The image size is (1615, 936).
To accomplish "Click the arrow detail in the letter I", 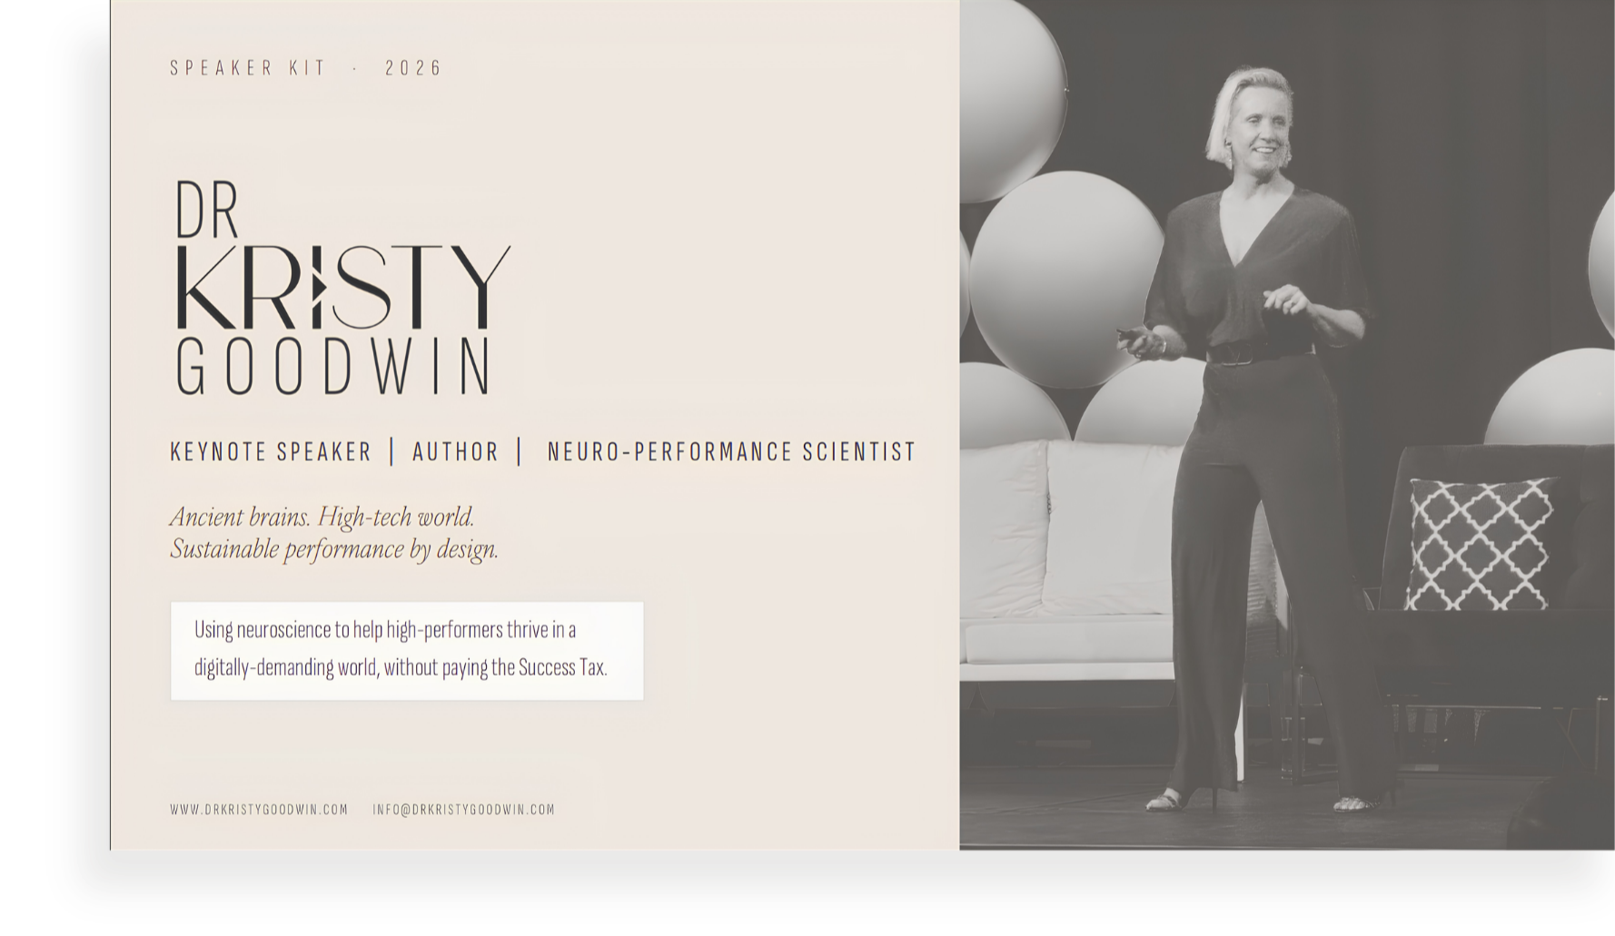I will pyautogui.click(x=318, y=287).
